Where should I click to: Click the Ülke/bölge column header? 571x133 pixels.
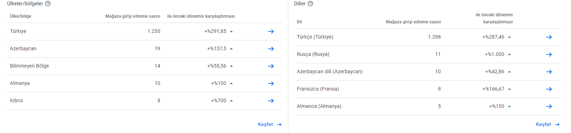21,16
